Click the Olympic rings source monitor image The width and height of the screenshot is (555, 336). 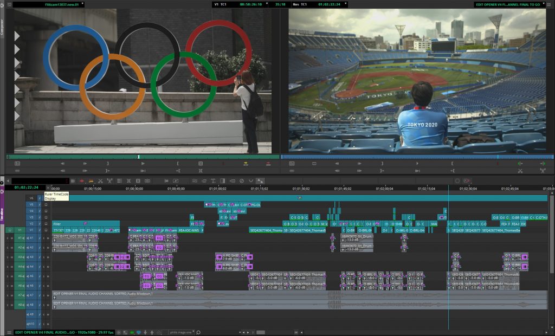coord(143,81)
